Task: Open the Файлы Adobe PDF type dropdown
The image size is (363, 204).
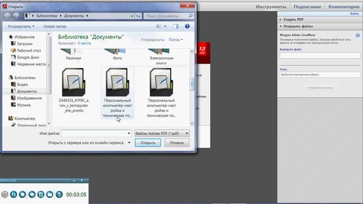Action: (162, 133)
